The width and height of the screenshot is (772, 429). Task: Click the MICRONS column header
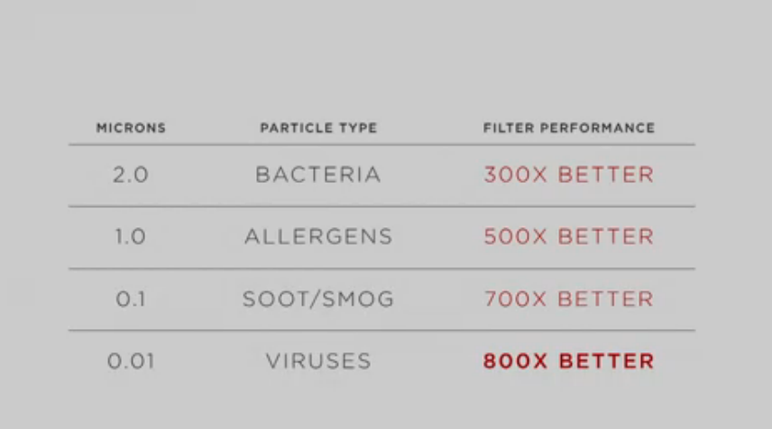click(x=131, y=128)
